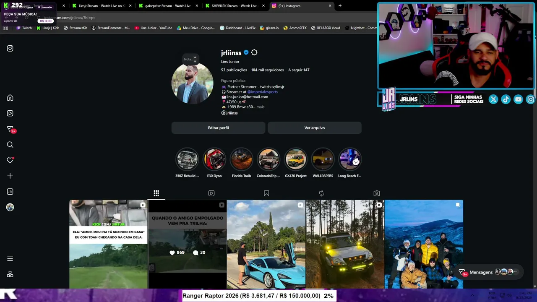The width and height of the screenshot is (537, 302).
Task: Open the Meu Drive - Google bookmark
Action: (x=196, y=28)
